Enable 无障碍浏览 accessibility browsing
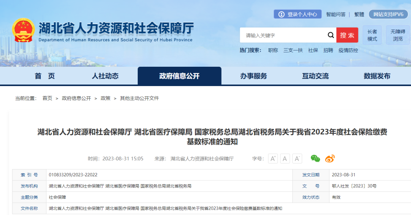 tap(398, 35)
